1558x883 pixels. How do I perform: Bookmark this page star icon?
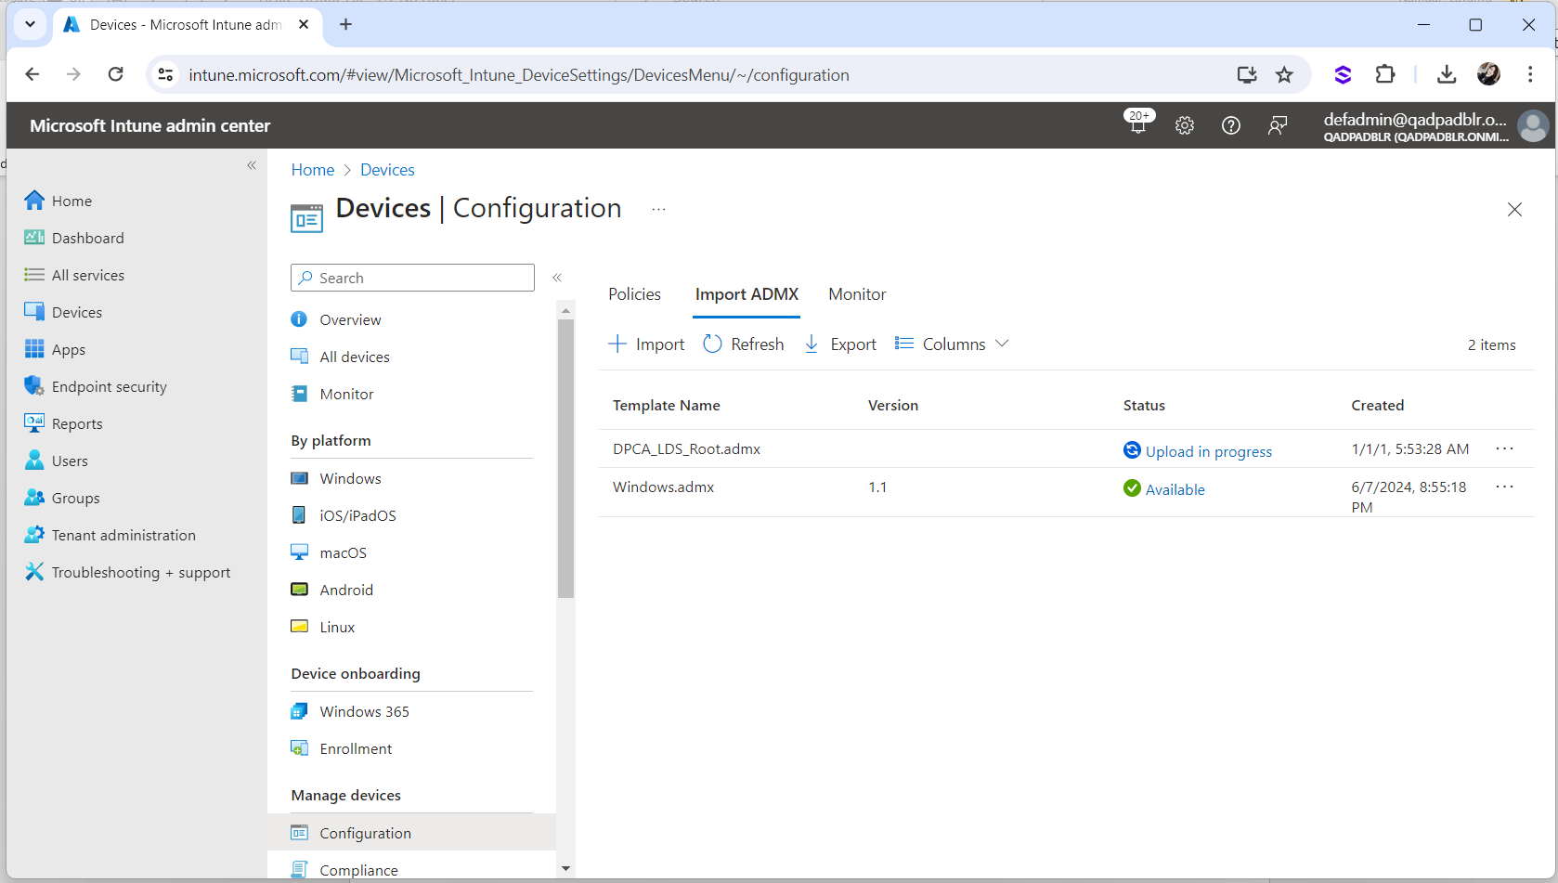click(1284, 74)
